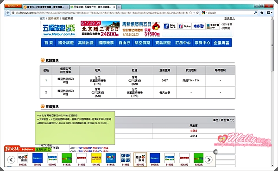Open the 國際機票 navigation menu
Screen dimensions: 278x171
pyautogui.click(x=106, y=43)
